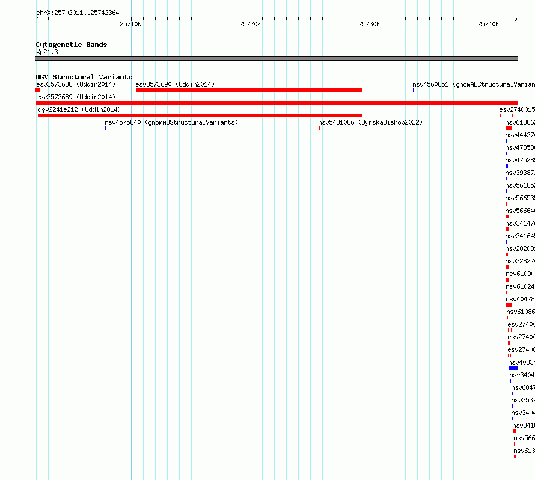Click the Cytogenetic Bands track title
The height and width of the screenshot is (480, 535).
(x=72, y=45)
